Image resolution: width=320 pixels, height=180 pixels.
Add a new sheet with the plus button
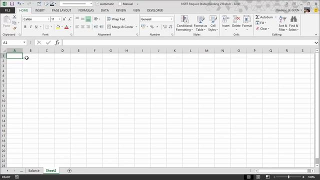pos(69,170)
